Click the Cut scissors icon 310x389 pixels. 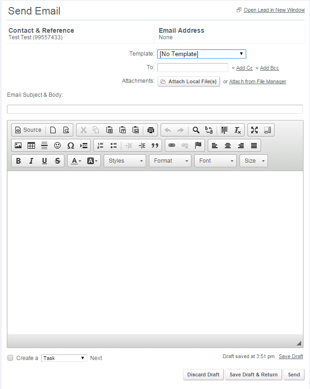click(x=84, y=130)
